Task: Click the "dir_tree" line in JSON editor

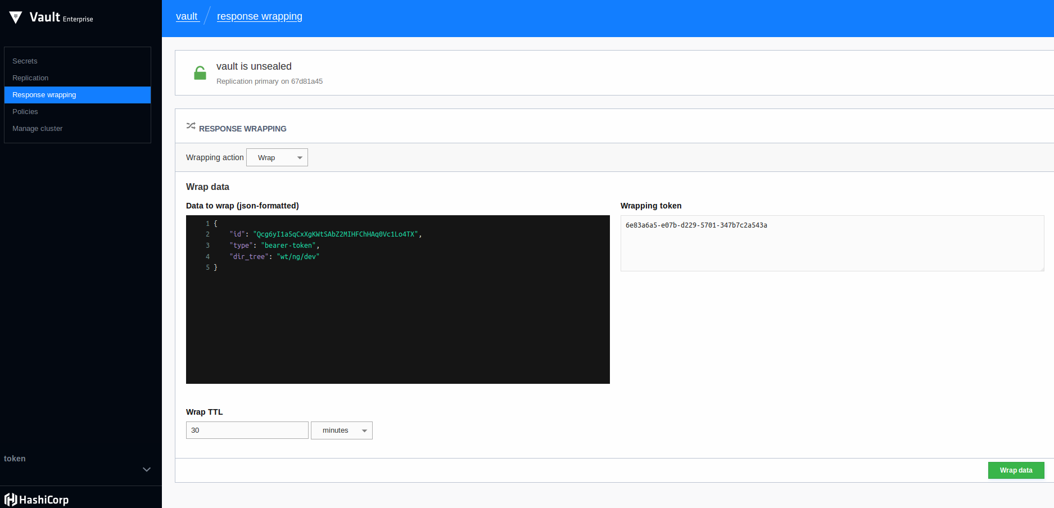Action: pos(274,257)
